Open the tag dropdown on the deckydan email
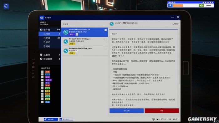This screenshot has height=123, width=219. [77, 53]
